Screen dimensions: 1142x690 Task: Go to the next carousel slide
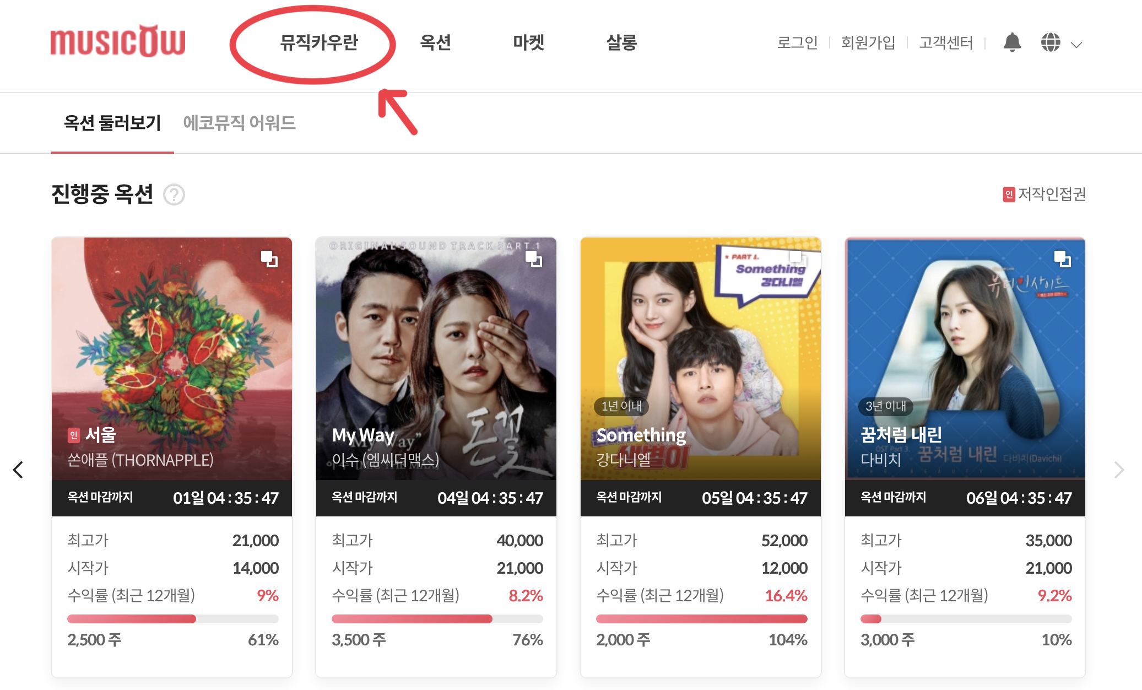click(1118, 470)
